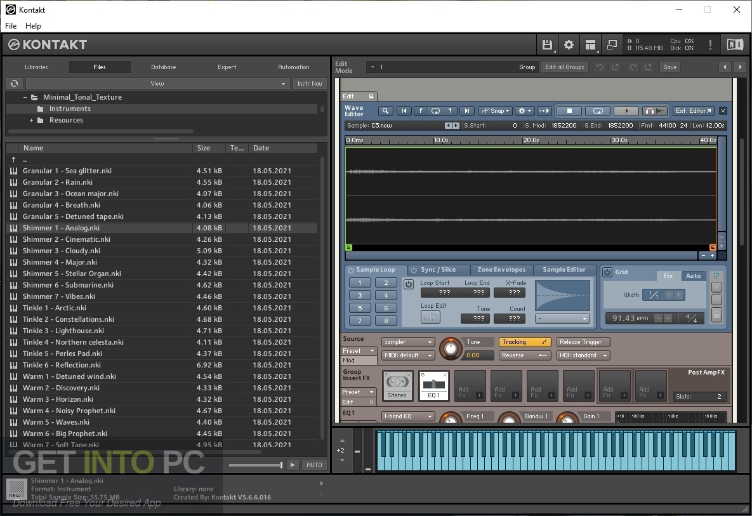The width and height of the screenshot is (752, 516).
Task: Toggle minimized view window icon
Action: [612, 44]
